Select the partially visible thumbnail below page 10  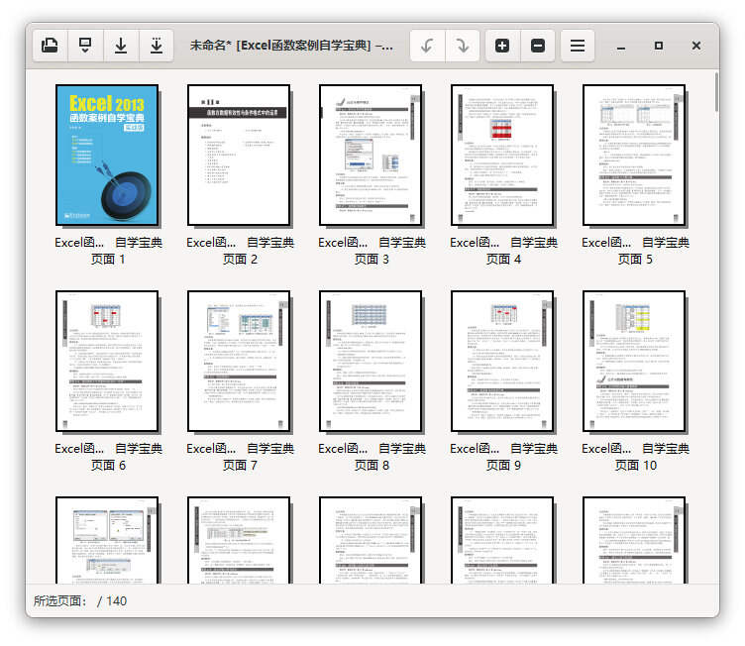(634, 540)
